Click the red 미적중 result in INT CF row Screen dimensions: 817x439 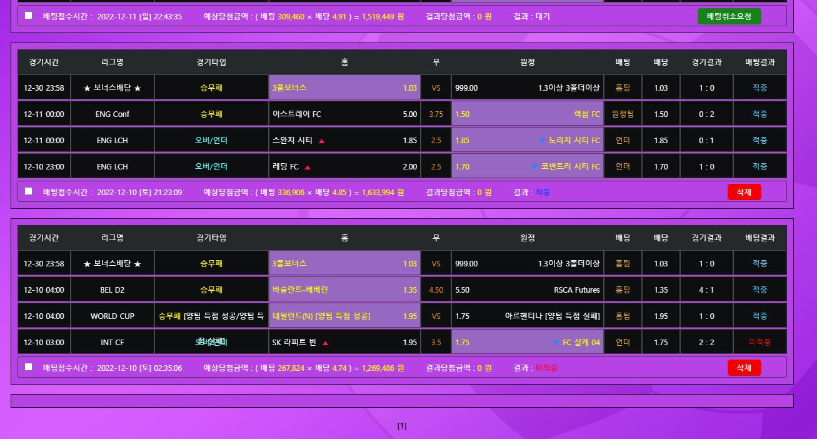[x=759, y=342]
